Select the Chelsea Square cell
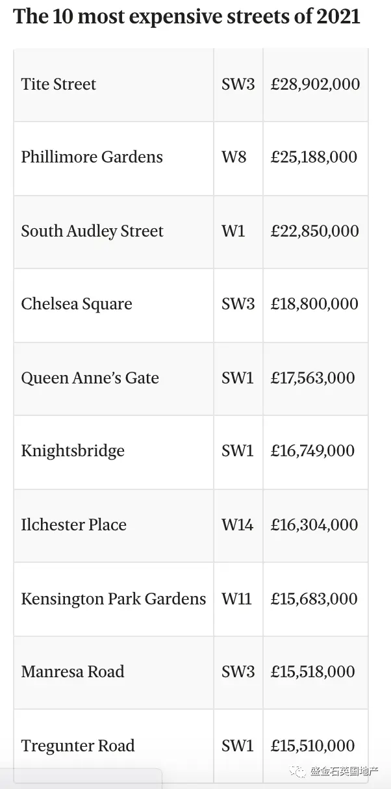The height and width of the screenshot is (789, 391). (x=114, y=305)
